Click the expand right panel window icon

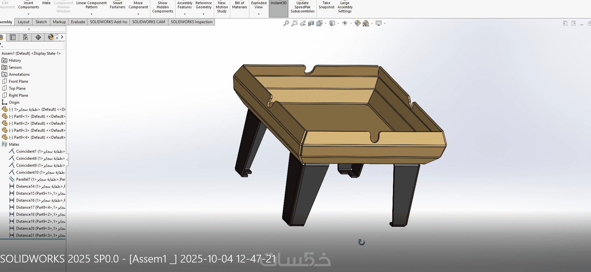[573, 23]
